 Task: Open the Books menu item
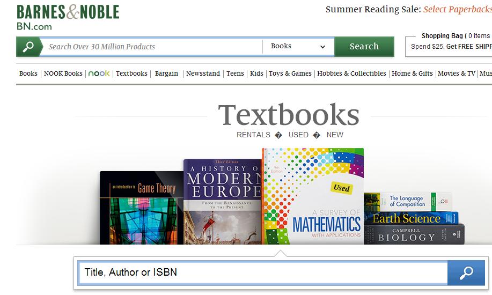(x=28, y=73)
